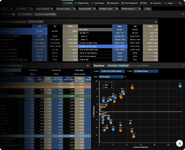Click gear icon on Fundamentals tab
The width and height of the screenshot is (185, 150).
pyautogui.click(x=94, y=9)
